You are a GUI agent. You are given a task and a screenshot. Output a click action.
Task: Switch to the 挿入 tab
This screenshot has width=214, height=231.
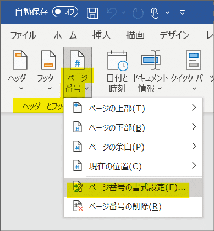click(x=102, y=35)
